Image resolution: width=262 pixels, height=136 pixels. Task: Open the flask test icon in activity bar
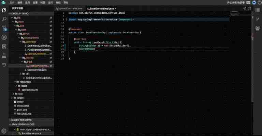(4, 56)
